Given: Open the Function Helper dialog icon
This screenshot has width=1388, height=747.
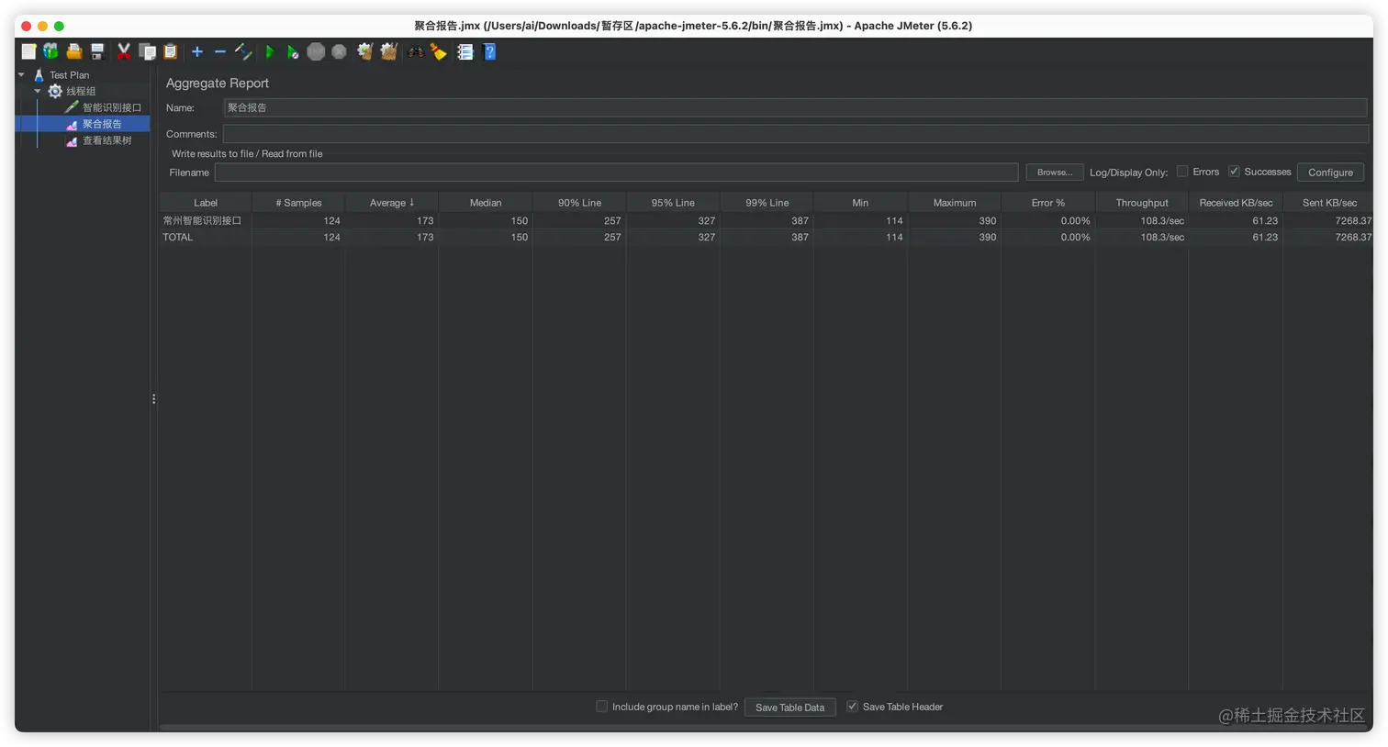Looking at the screenshot, I should coord(465,52).
